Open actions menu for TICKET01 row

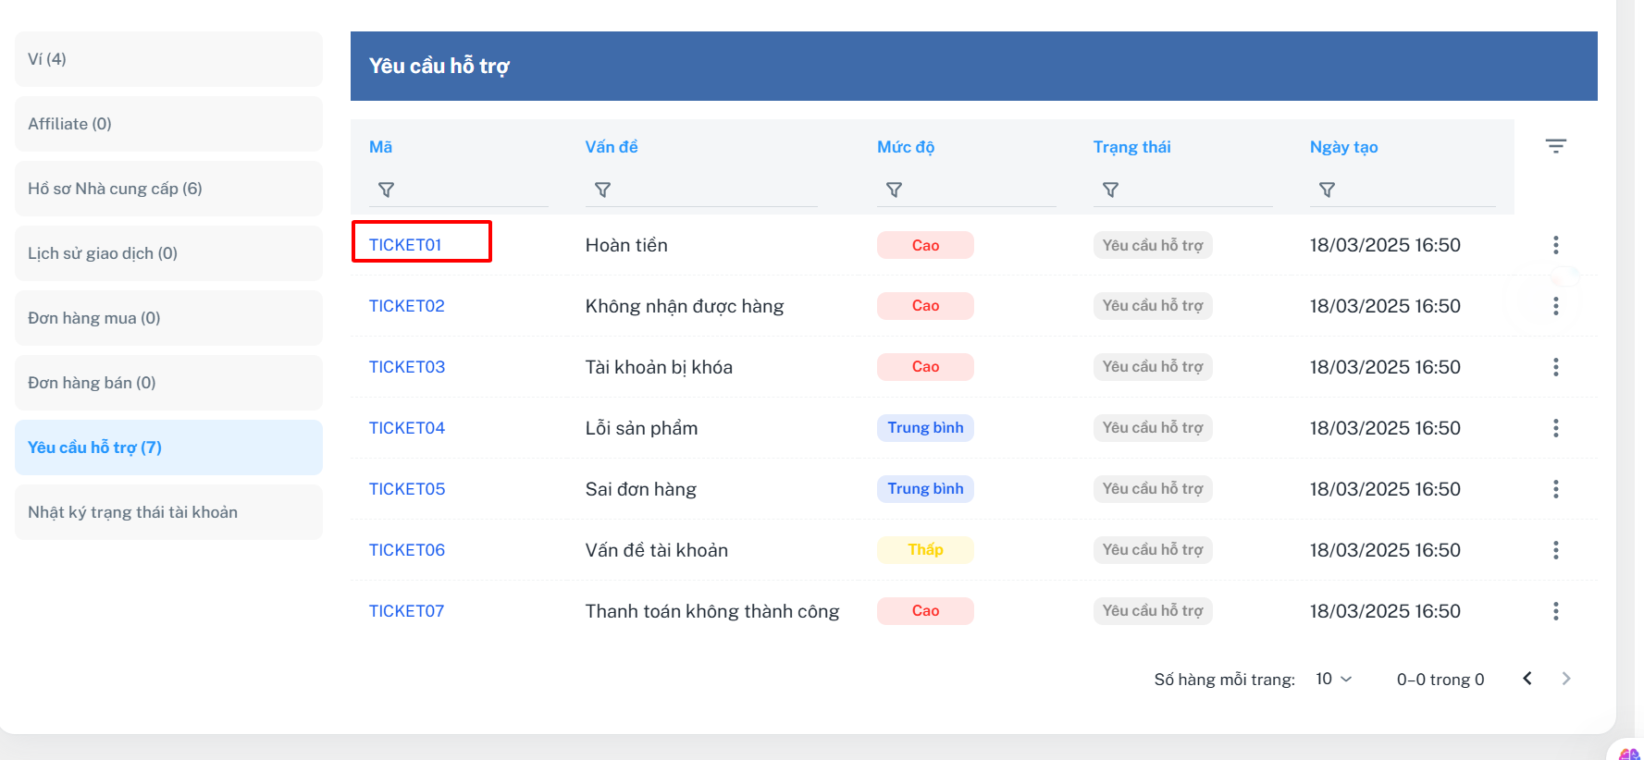coord(1555,245)
